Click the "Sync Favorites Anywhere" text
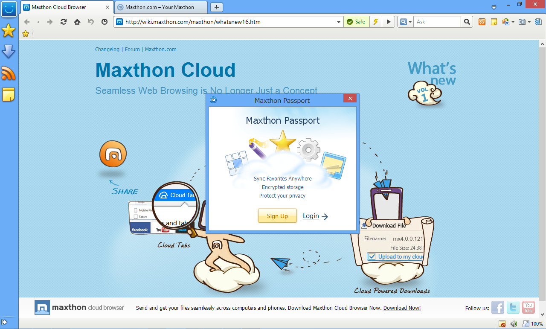This screenshot has width=546, height=329. pyautogui.click(x=283, y=179)
